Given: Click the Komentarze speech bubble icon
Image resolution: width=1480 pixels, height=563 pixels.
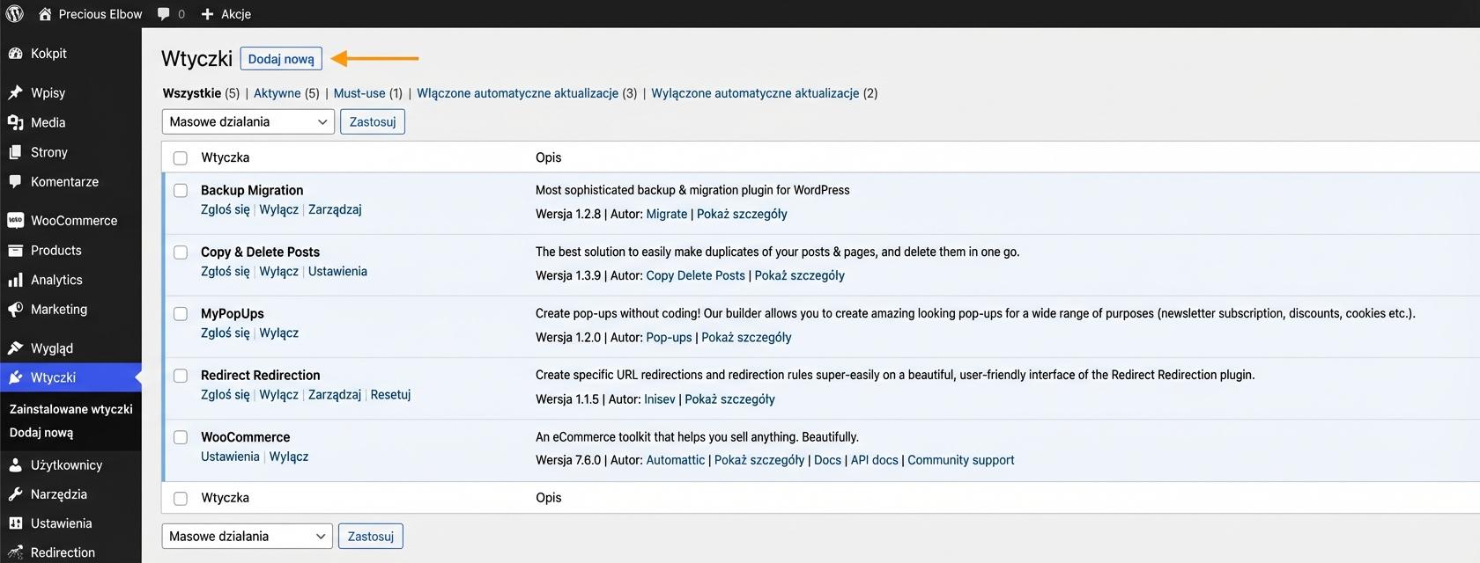Looking at the screenshot, I should tap(15, 182).
